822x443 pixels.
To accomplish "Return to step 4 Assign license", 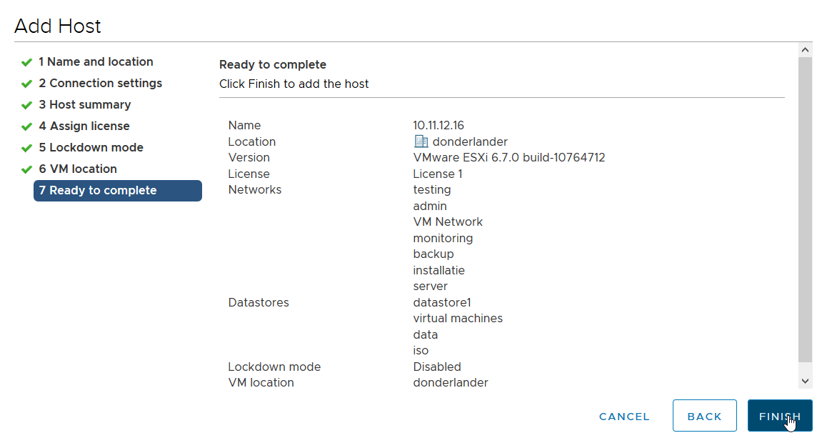I will [84, 126].
